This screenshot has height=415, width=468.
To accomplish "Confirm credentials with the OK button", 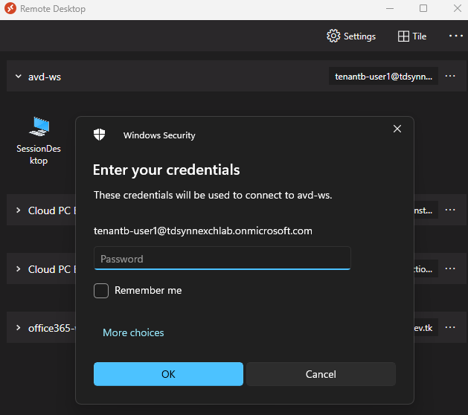I will click(x=168, y=374).
